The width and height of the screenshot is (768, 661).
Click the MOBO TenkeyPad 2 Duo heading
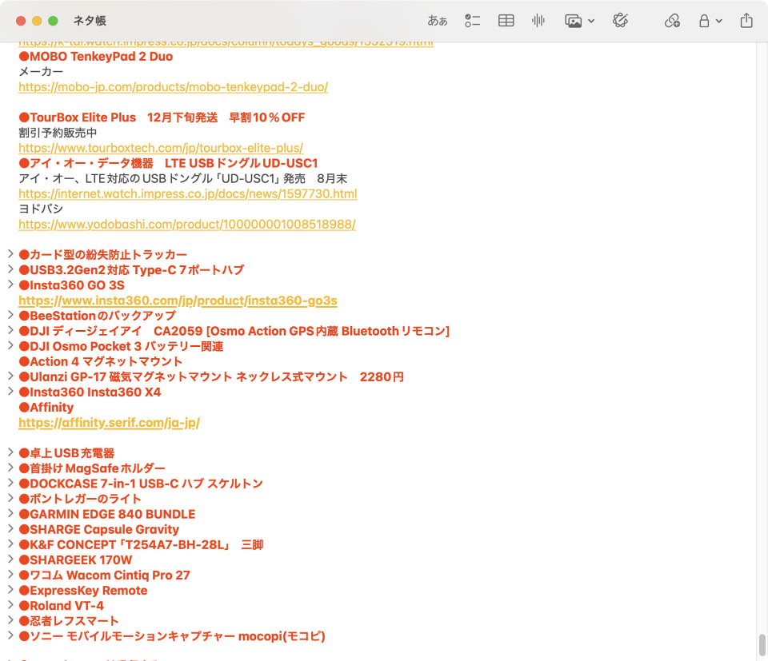[95, 56]
